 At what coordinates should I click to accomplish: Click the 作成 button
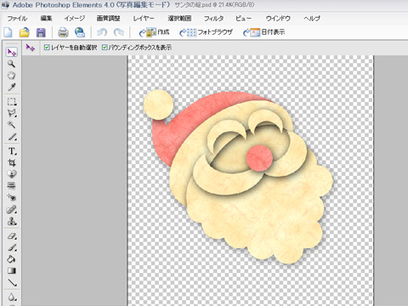[x=155, y=32]
